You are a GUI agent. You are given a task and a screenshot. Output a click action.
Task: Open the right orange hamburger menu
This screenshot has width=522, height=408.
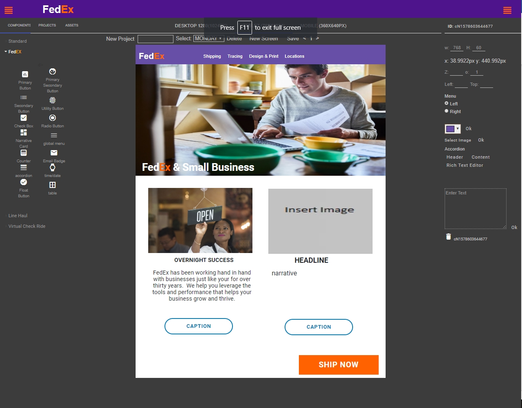pyautogui.click(x=507, y=10)
